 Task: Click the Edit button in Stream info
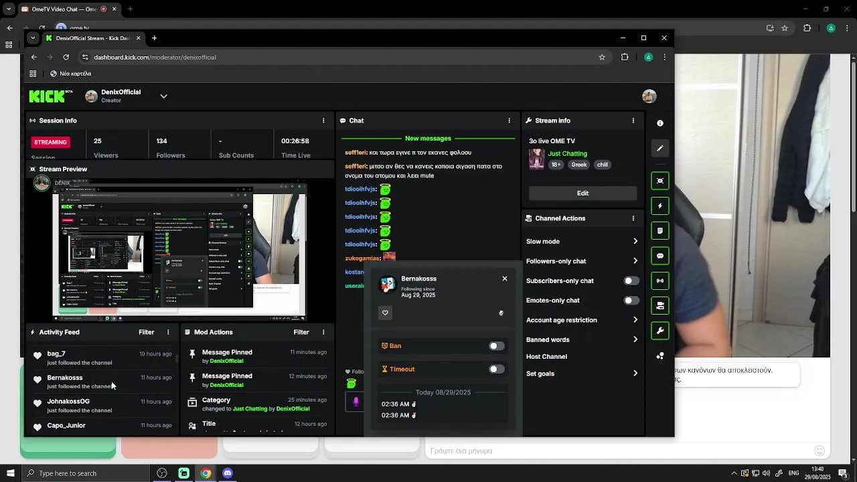click(582, 193)
